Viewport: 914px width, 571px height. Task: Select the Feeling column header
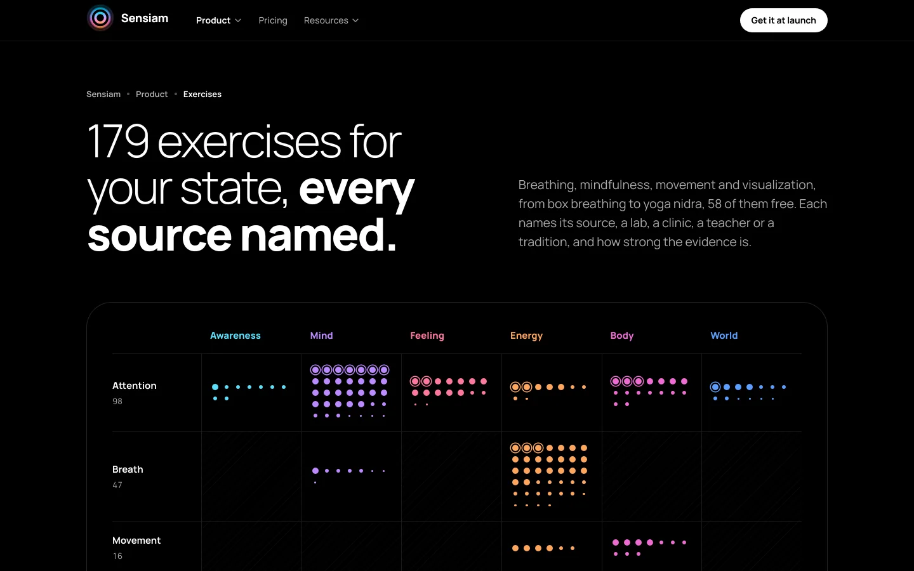pos(427,336)
